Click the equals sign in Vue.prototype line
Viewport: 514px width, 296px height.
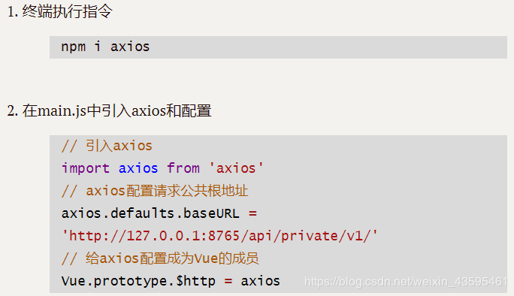(228, 281)
